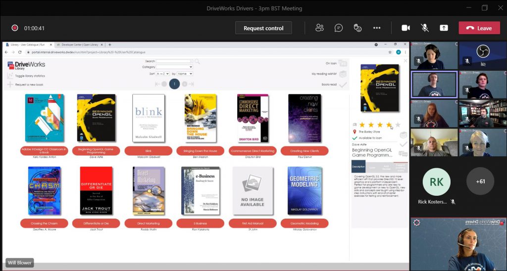Close the Developer Center browser tab
The height and width of the screenshot is (271, 507).
[102, 45]
